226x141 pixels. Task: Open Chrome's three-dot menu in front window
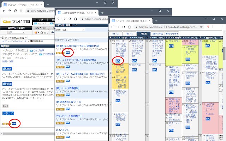click(x=222, y=27)
